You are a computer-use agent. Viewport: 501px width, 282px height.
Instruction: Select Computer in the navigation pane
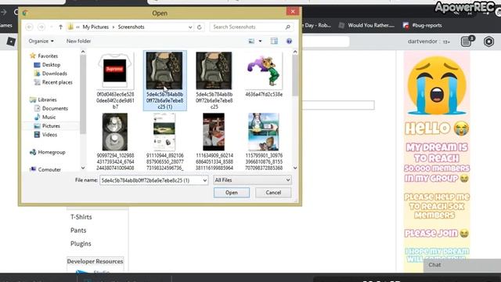tap(49, 169)
